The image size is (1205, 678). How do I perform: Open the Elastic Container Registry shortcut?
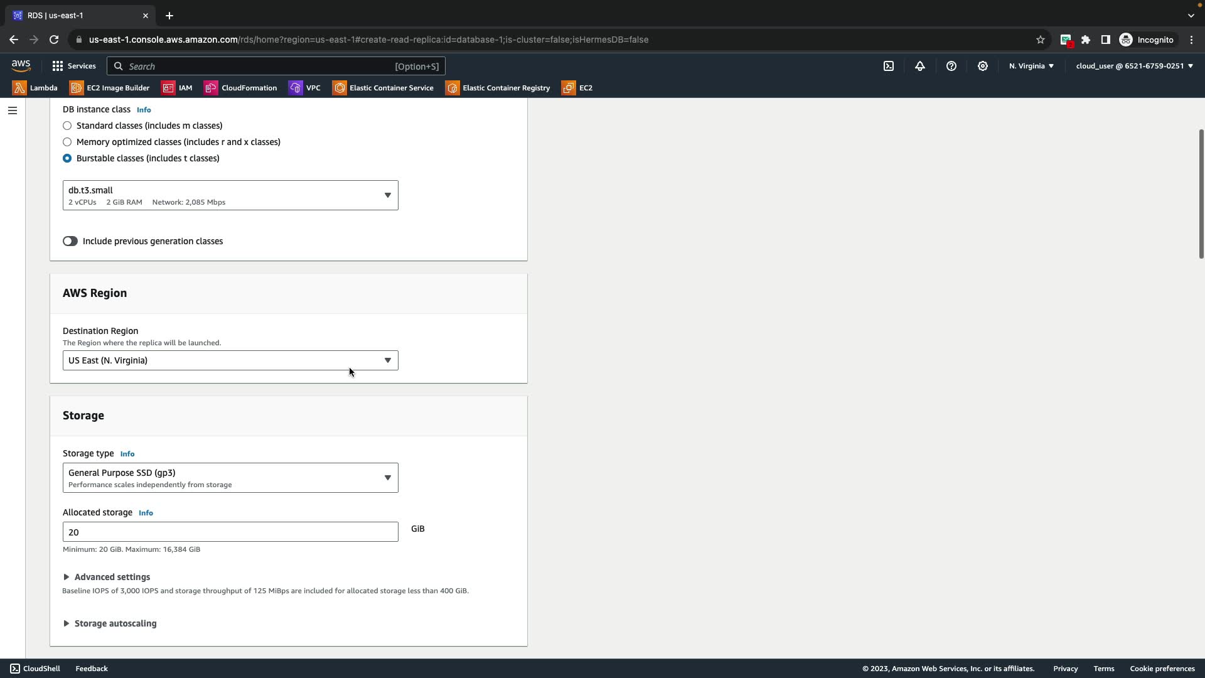click(x=498, y=88)
